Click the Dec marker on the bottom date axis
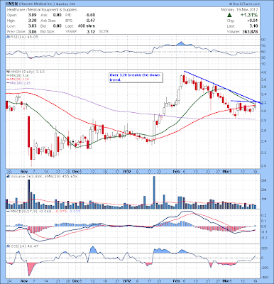 point(77,281)
